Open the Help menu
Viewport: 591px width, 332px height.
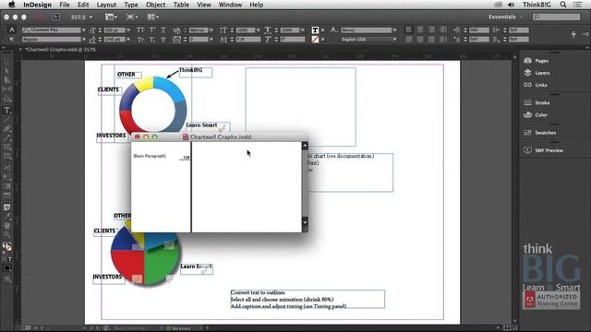(x=257, y=5)
